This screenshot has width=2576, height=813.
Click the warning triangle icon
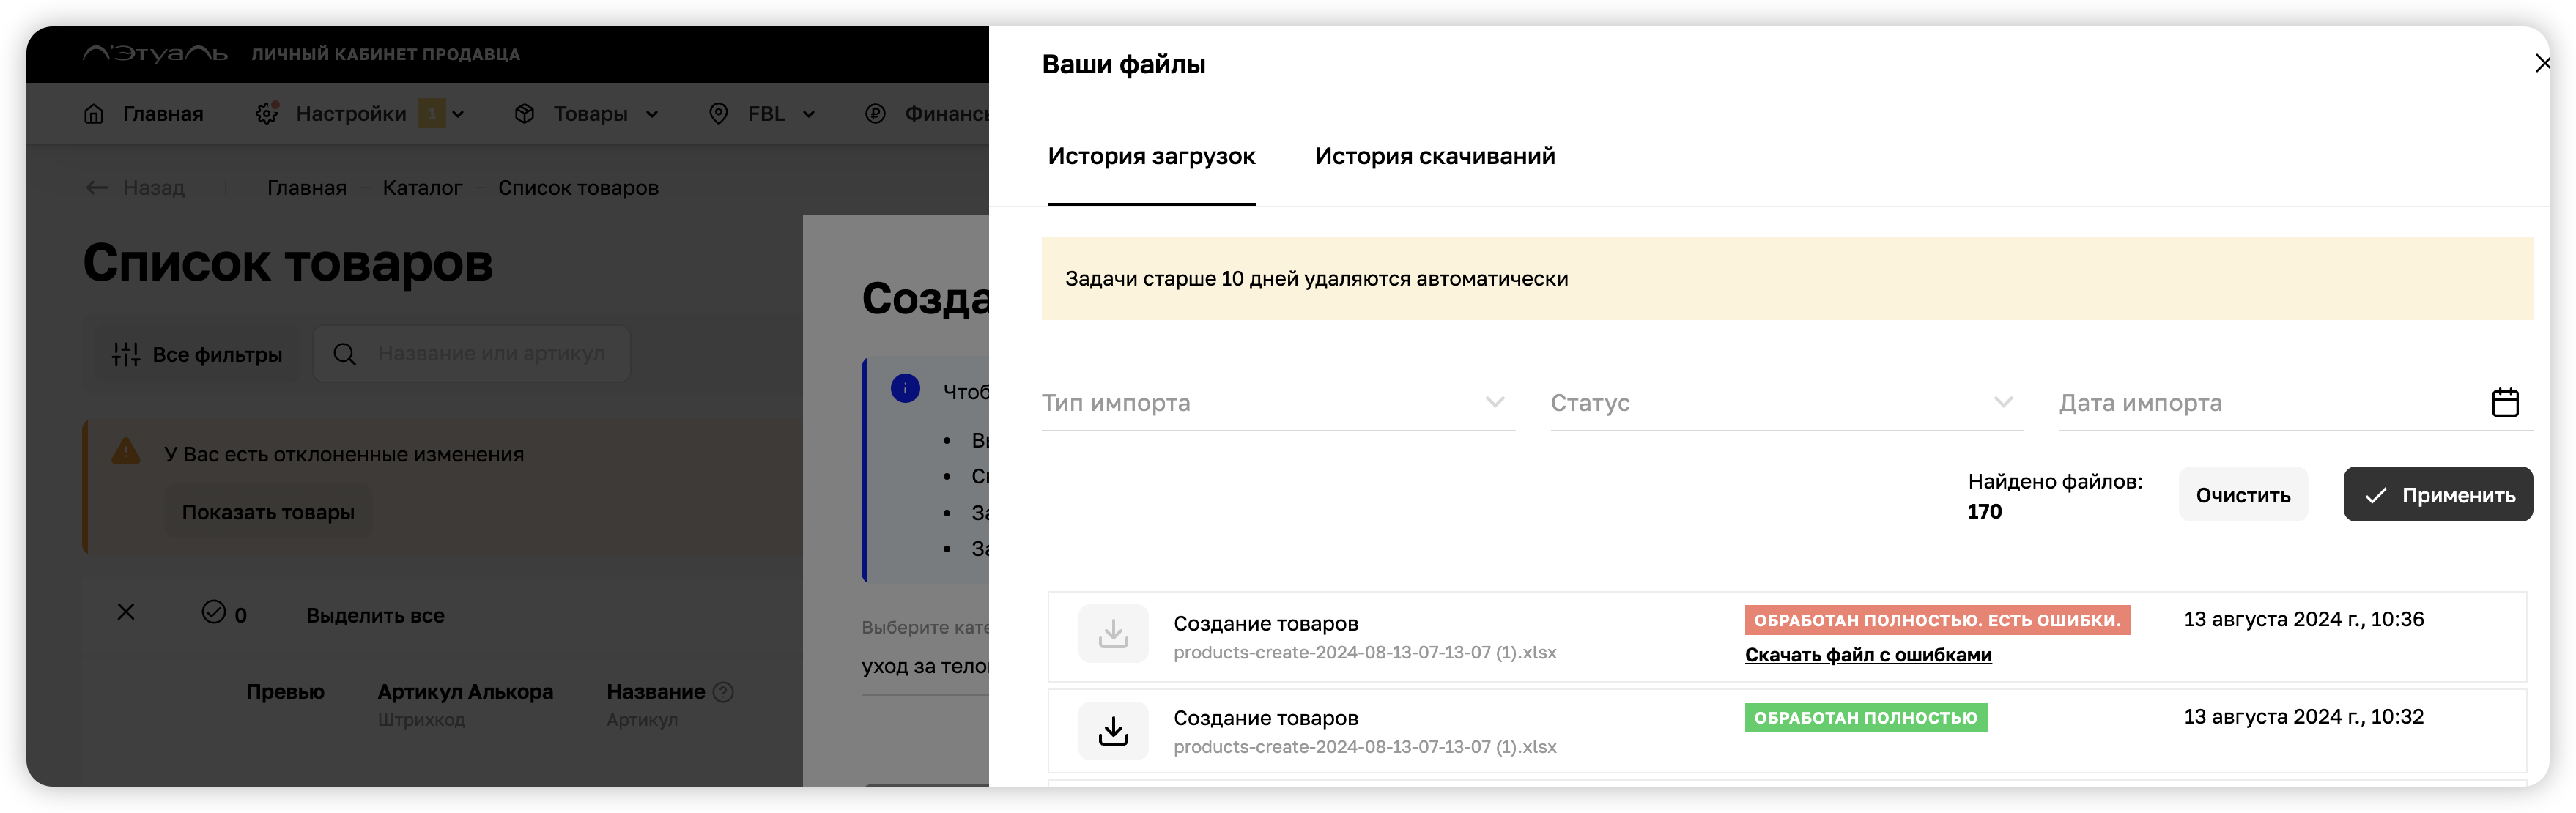pyautogui.click(x=125, y=451)
